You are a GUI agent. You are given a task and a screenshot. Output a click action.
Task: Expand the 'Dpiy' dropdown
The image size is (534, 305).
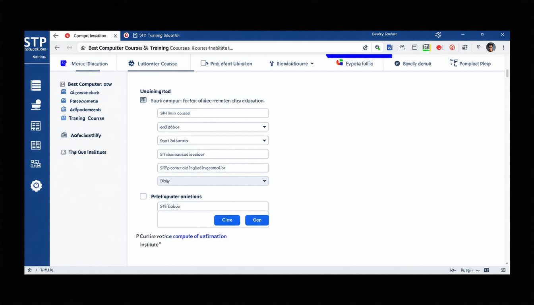click(213, 181)
